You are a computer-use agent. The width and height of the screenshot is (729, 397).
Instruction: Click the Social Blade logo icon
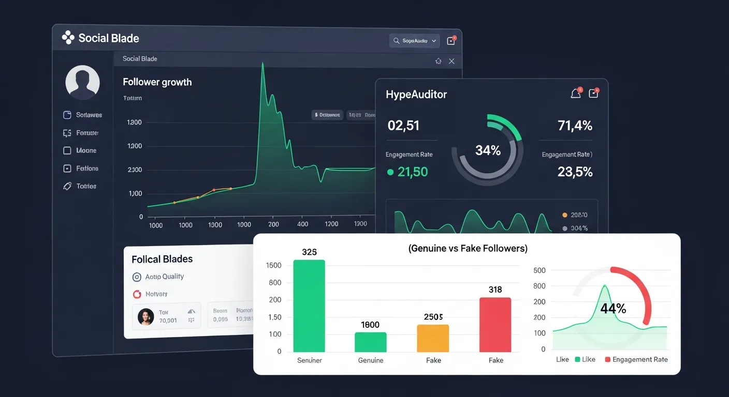67,37
